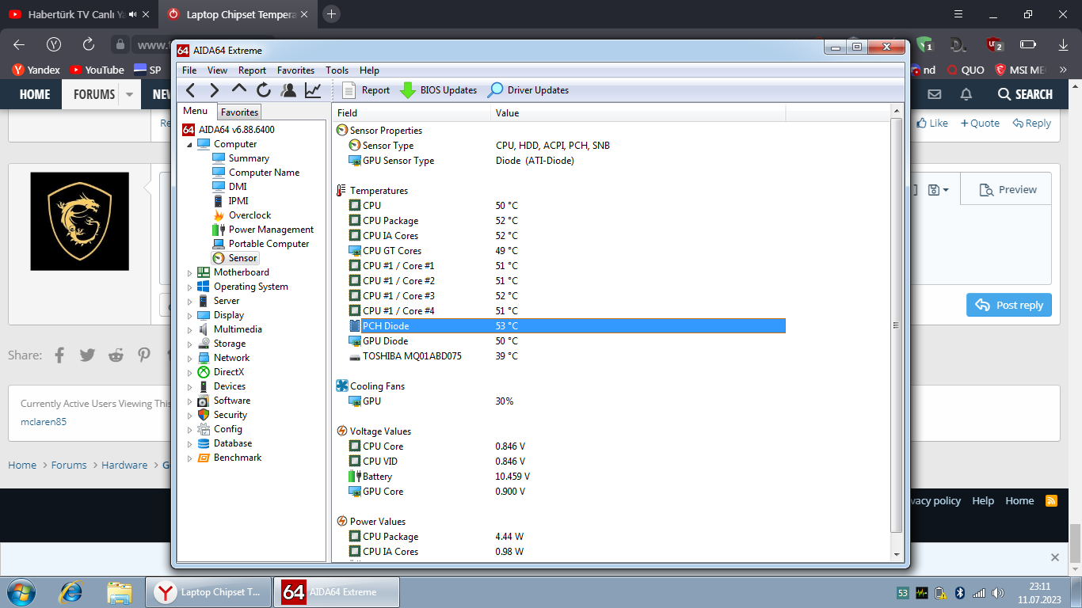Screen dimensions: 1082x608
Task: Select the GPU Diode temperature row
Action: (x=559, y=341)
